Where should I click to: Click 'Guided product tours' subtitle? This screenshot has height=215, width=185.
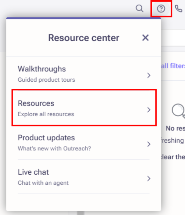pos(46,80)
